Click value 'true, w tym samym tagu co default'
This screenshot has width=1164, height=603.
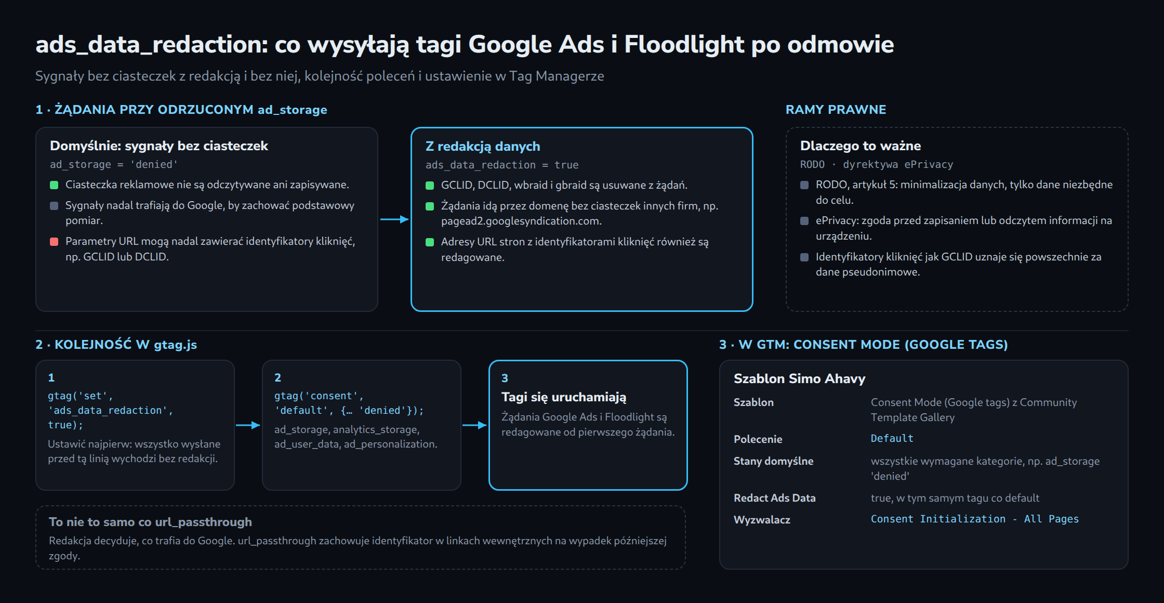coord(955,498)
